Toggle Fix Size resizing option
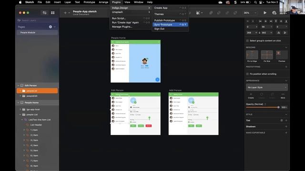This screenshot has width=305, height=171. 267,55
